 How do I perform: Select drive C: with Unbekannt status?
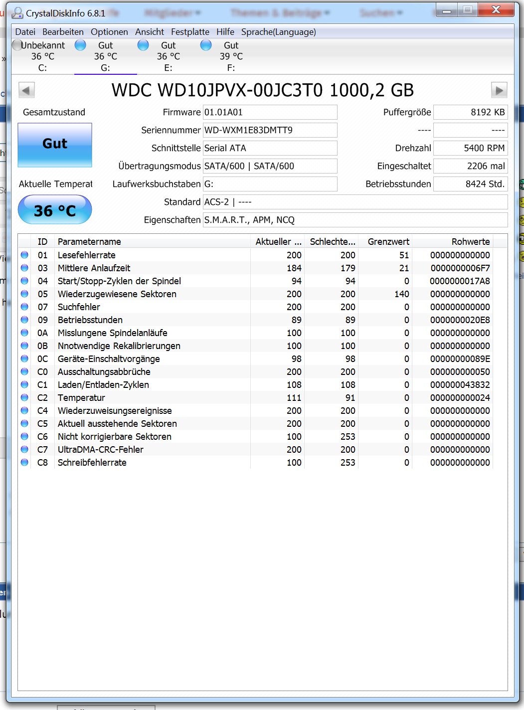(42, 56)
